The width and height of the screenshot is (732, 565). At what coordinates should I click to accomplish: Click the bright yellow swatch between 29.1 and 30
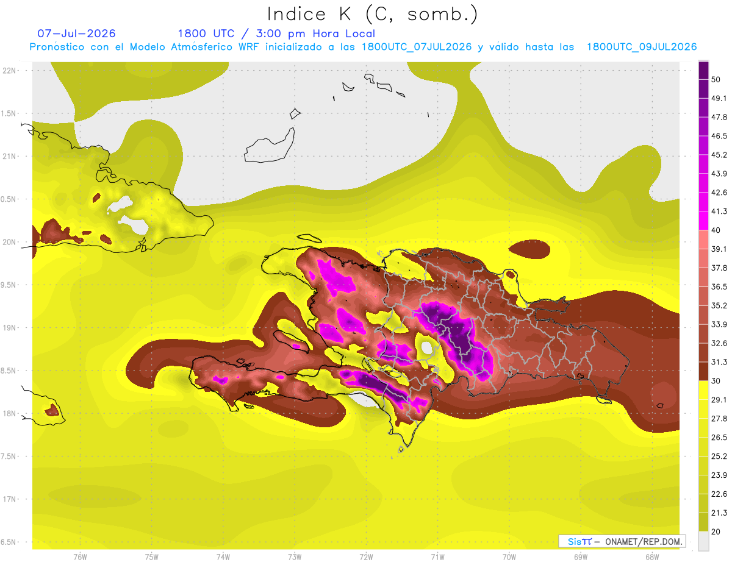pyautogui.click(x=703, y=390)
